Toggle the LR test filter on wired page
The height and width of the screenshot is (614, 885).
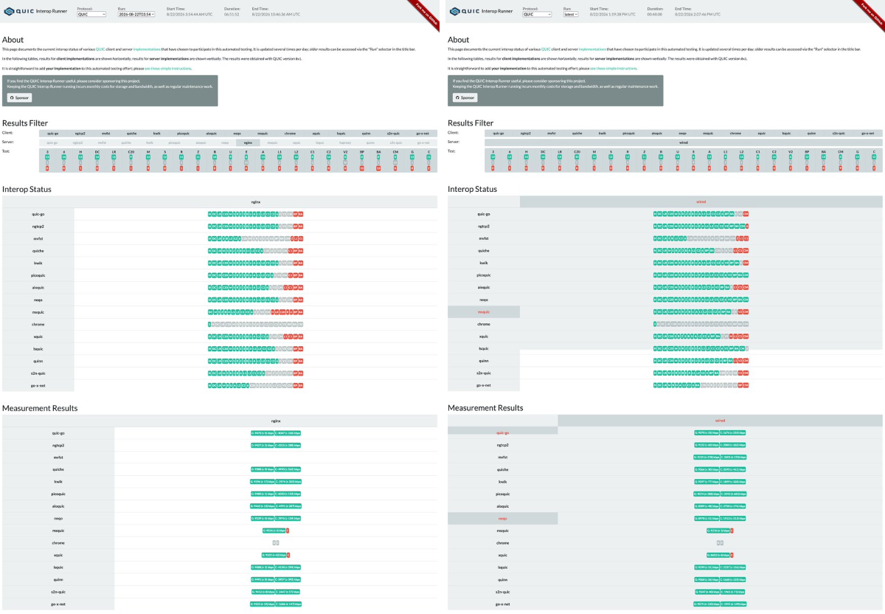point(559,161)
